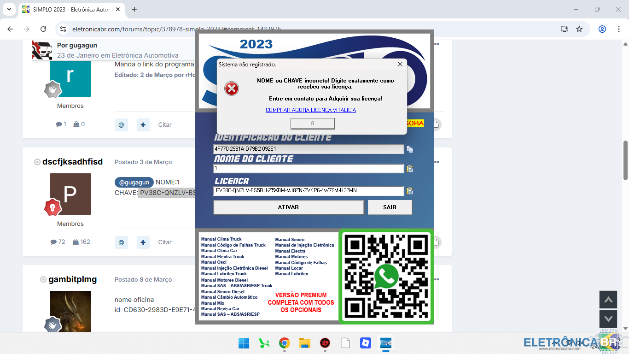
Task: Click the WhatsApp QR code image
Action: tap(386, 277)
